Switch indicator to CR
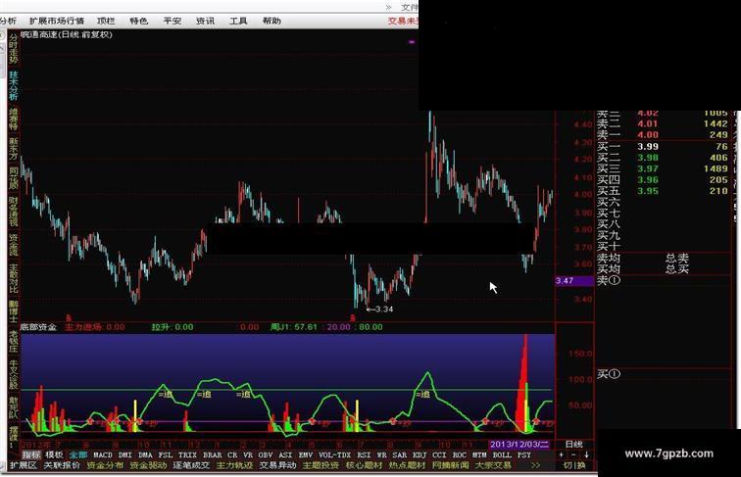Image resolution: width=741 pixels, height=477 pixels. 232,454
